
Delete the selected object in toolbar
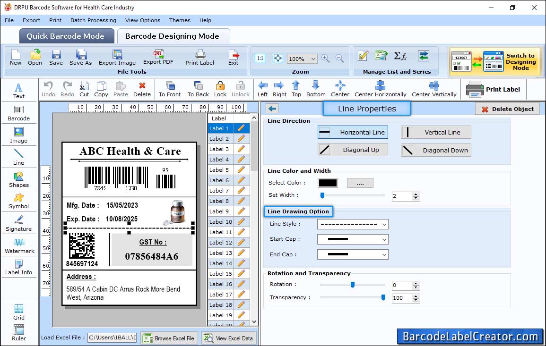point(142,89)
